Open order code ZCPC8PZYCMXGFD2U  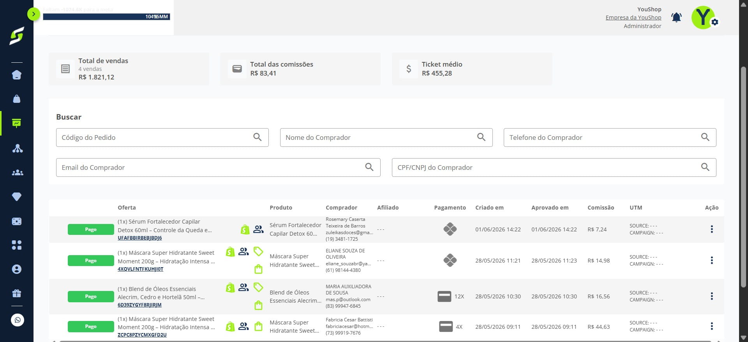pyautogui.click(x=142, y=335)
